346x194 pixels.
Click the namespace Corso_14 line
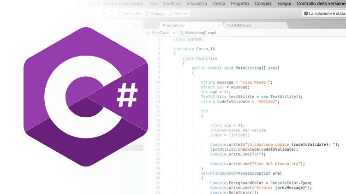point(194,49)
